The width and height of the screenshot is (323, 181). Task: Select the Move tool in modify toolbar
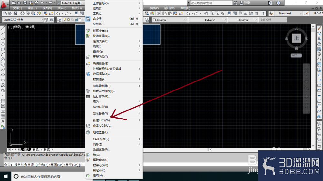coord(319,54)
